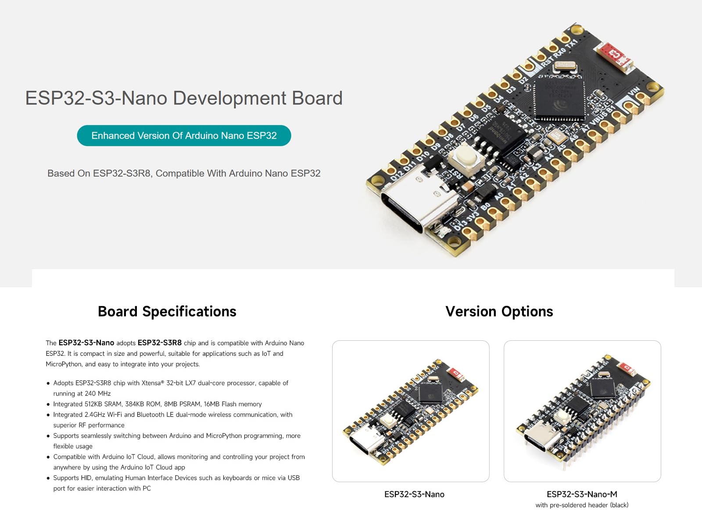Click 'with pre-soldered header (black)' caption
702x527 pixels.
tap(582, 505)
